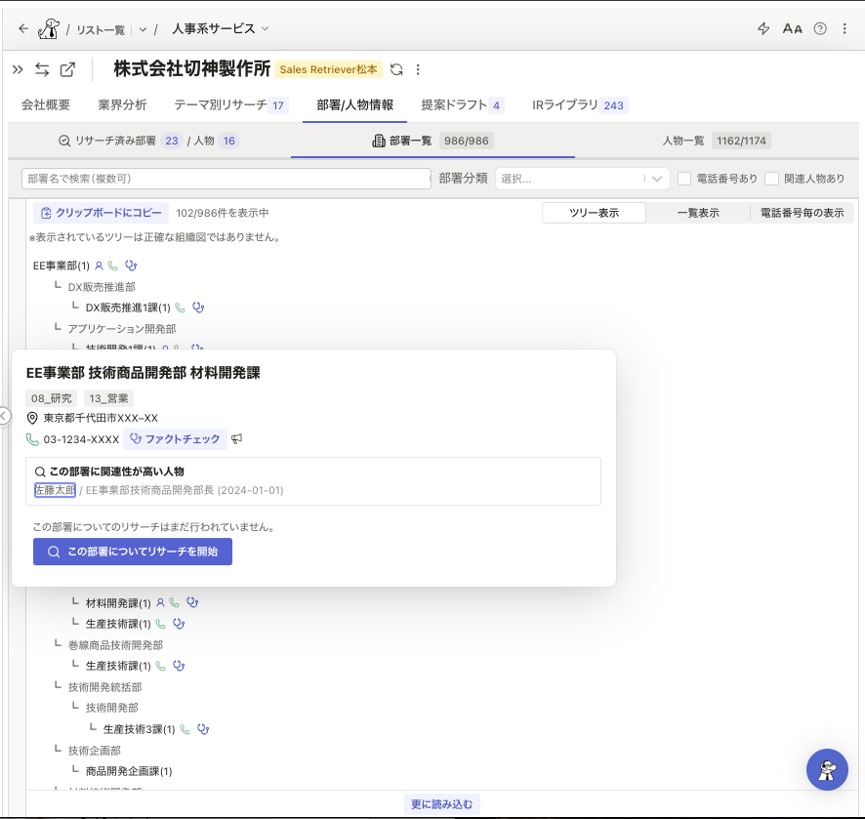
Task: Click the 東京都千代田市XXX-XX address text
Action: pos(101,418)
